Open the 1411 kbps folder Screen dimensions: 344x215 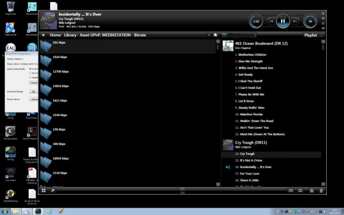pos(46,104)
